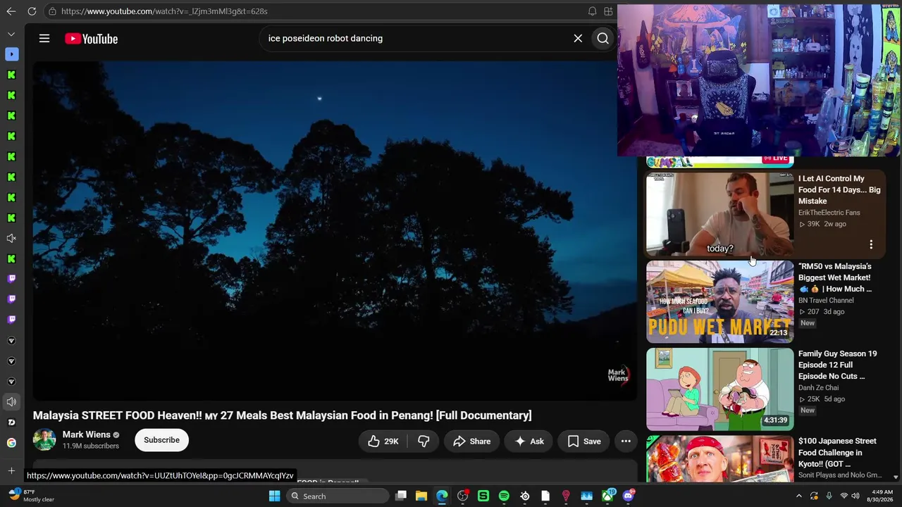Collapse the vertical tabs chevron

click(11, 34)
